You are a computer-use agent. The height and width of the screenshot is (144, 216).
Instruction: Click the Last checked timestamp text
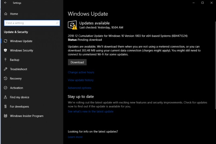coord(101,27)
